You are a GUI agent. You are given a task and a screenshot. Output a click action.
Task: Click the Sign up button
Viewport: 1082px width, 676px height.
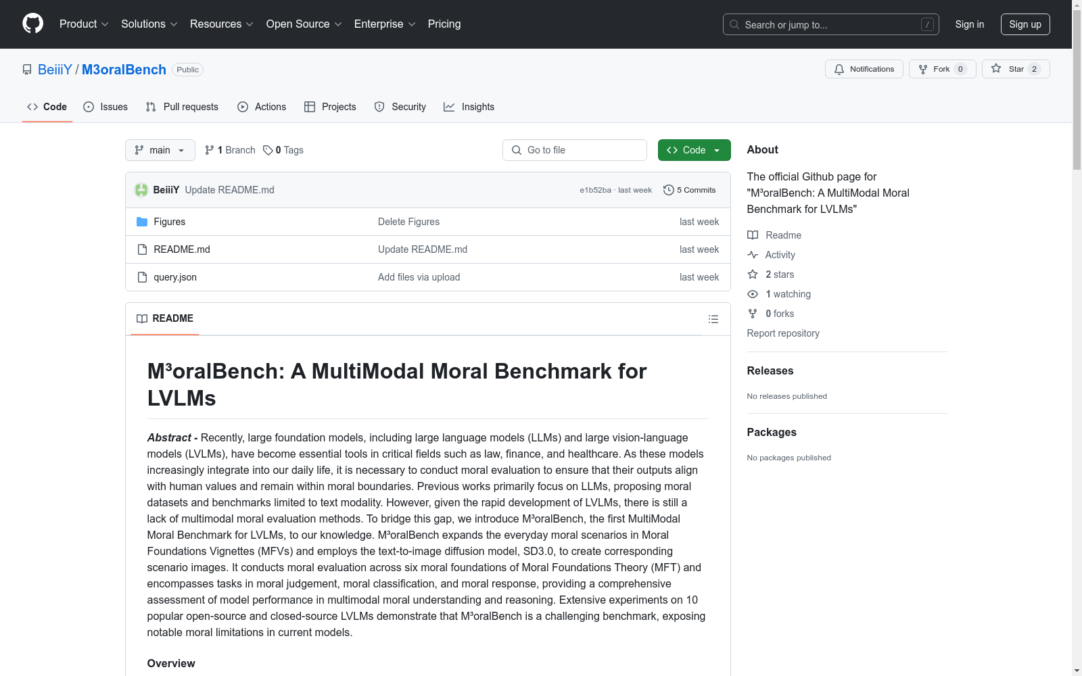pyautogui.click(x=1025, y=24)
